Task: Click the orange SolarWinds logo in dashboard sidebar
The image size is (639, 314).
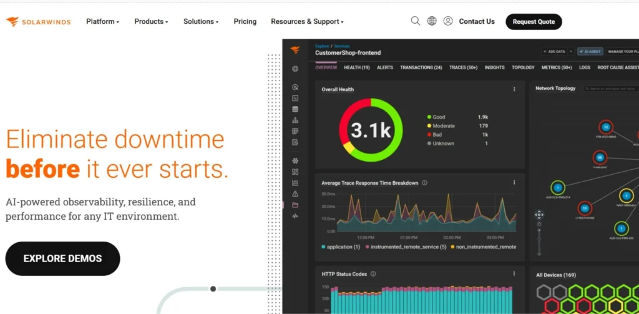Action: pos(295,50)
